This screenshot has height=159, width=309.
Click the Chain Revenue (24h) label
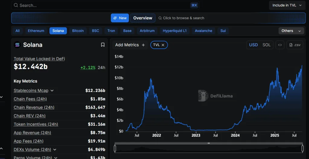click(x=34, y=107)
